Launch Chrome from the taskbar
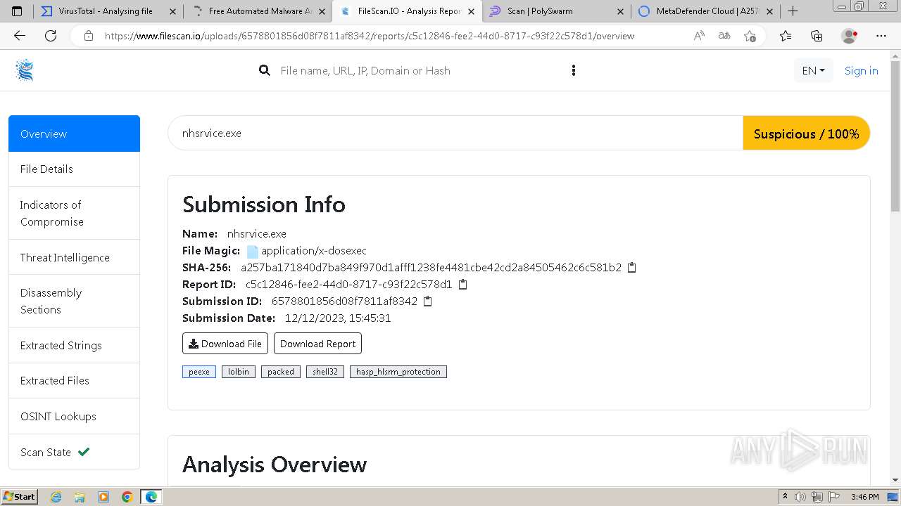This screenshot has height=506, width=901. [127, 497]
